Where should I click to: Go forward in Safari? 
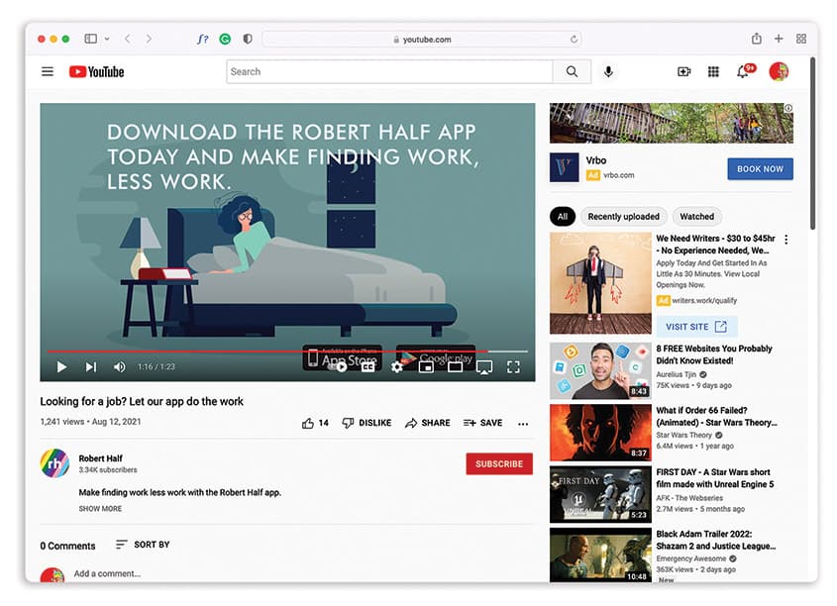[x=149, y=39]
